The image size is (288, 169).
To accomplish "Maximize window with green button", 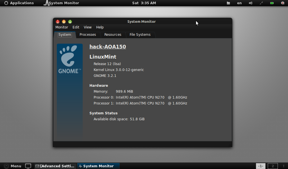I will click(x=70, y=22).
